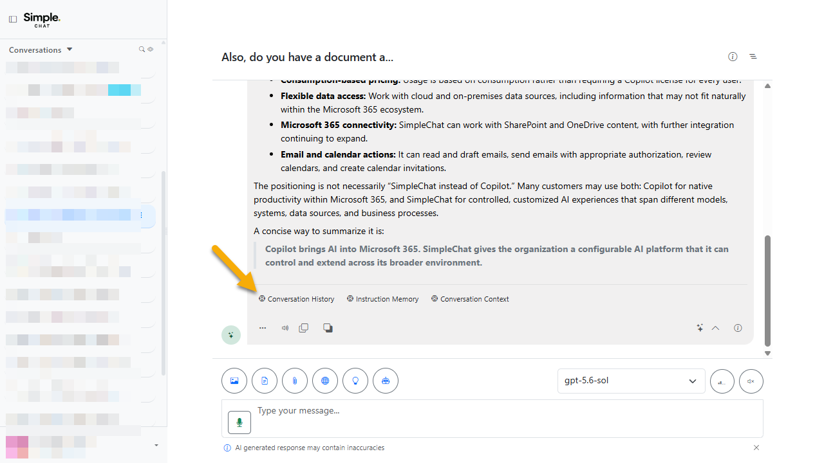Click the sparkle icon at message footer right
Screen dimensions: 824x463
pos(700,328)
